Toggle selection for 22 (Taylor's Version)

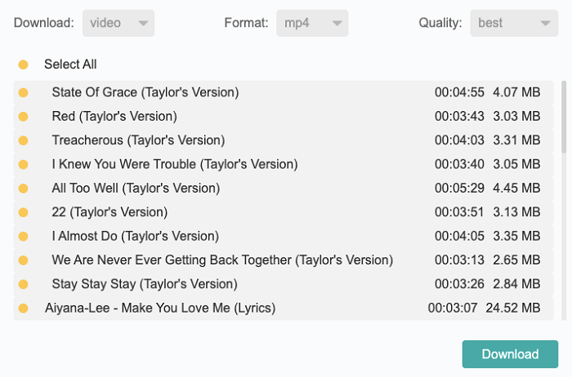(x=24, y=212)
